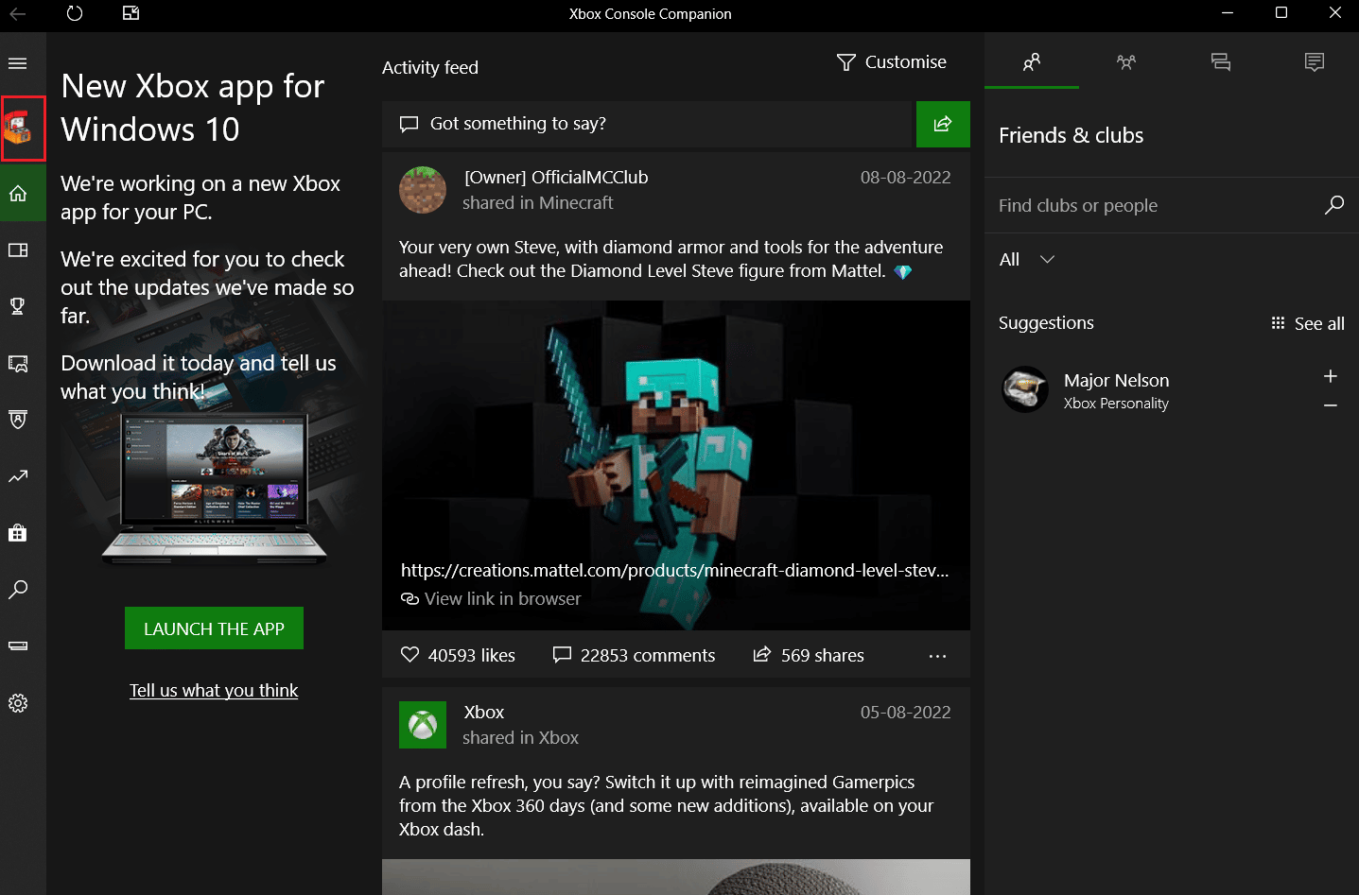Click the refresh icon in title bar
This screenshot has width=1359, height=895.
click(75, 13)
